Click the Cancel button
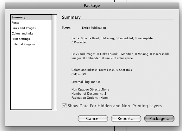Image resolution: width=182 pixels, height=131 pixels. 93,118
